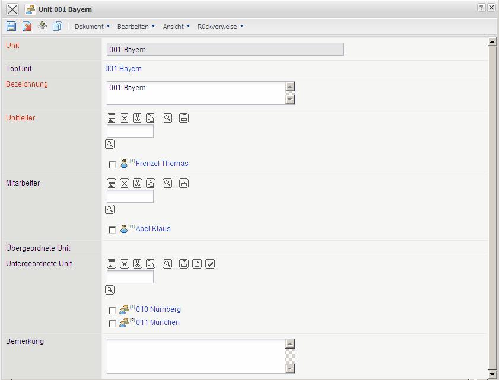The image size is (499, 380).
Task: Tick the Abel Klaus checkbox
Action: point(112,229)
